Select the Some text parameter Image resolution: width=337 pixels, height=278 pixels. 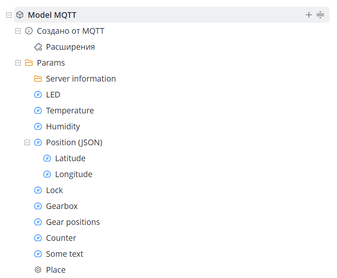coord(65,254)
